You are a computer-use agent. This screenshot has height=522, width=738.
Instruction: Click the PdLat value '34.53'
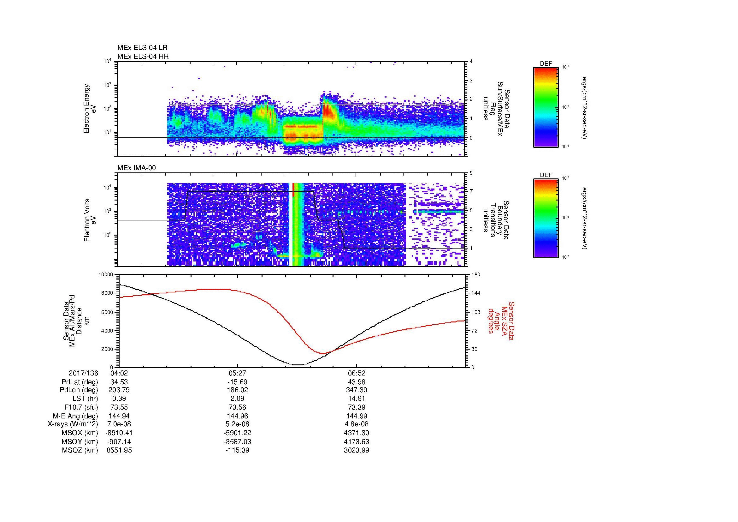click(119, 382)
